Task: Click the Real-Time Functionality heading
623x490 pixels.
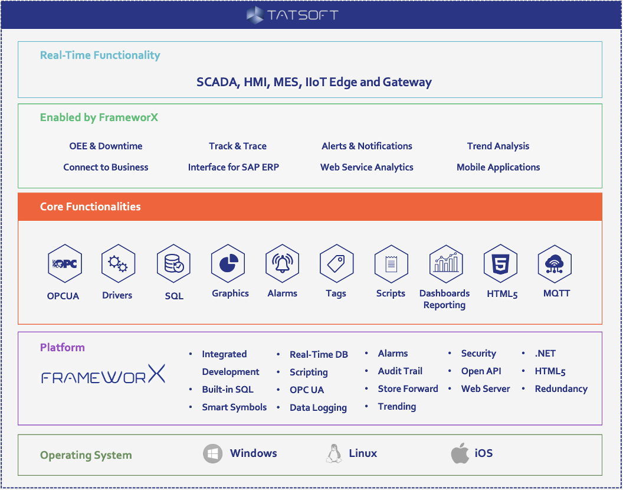Action: click(100, 55)
